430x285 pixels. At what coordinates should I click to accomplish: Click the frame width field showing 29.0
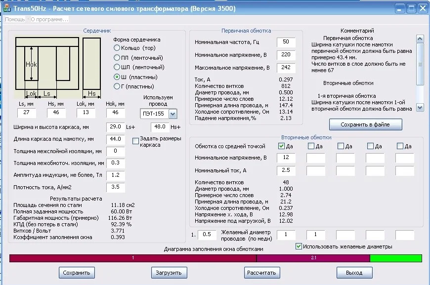tap(116, 127)
